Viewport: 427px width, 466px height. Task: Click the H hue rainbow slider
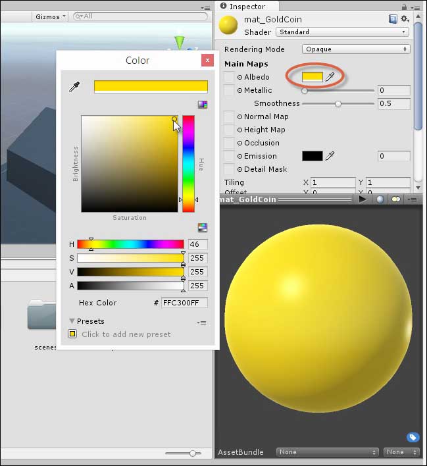[x=130, y=244]
